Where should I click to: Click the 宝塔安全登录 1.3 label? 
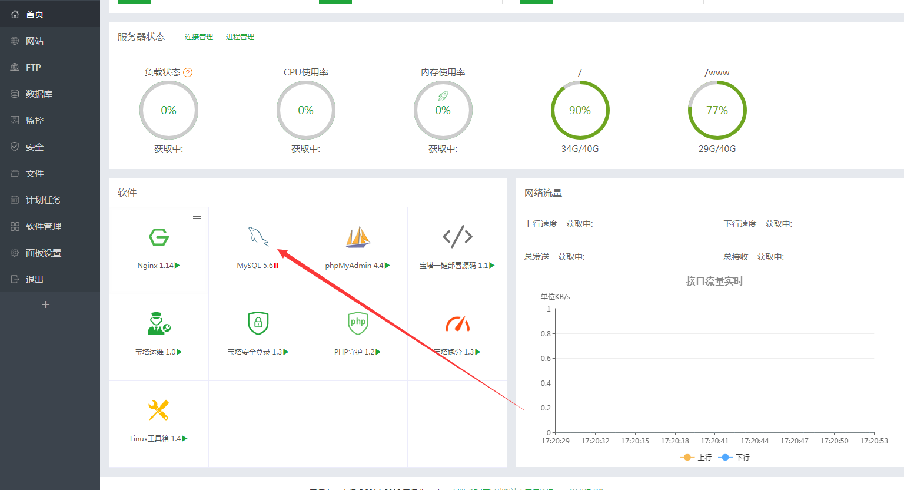pos(255,352)
